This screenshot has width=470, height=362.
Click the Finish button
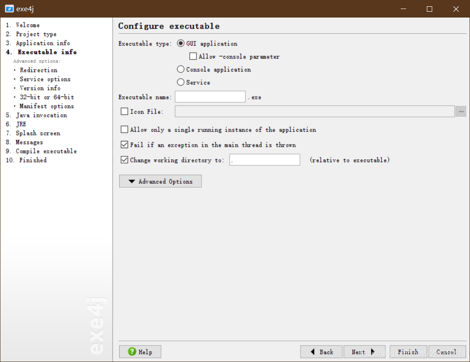(408, 352)
